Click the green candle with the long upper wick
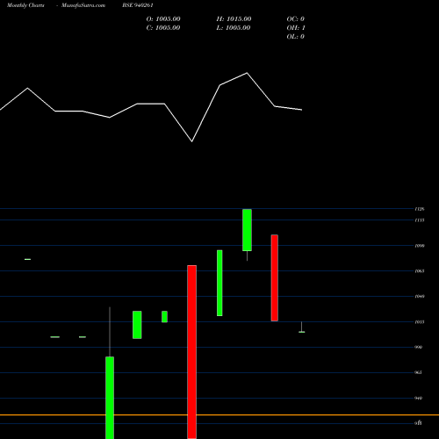439x439 pixels. (x=110, y=398)
